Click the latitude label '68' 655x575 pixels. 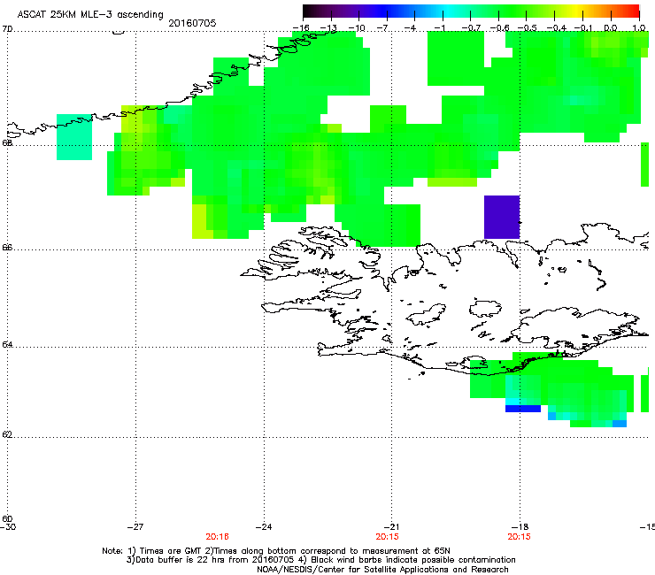click(x=7, y=142)
